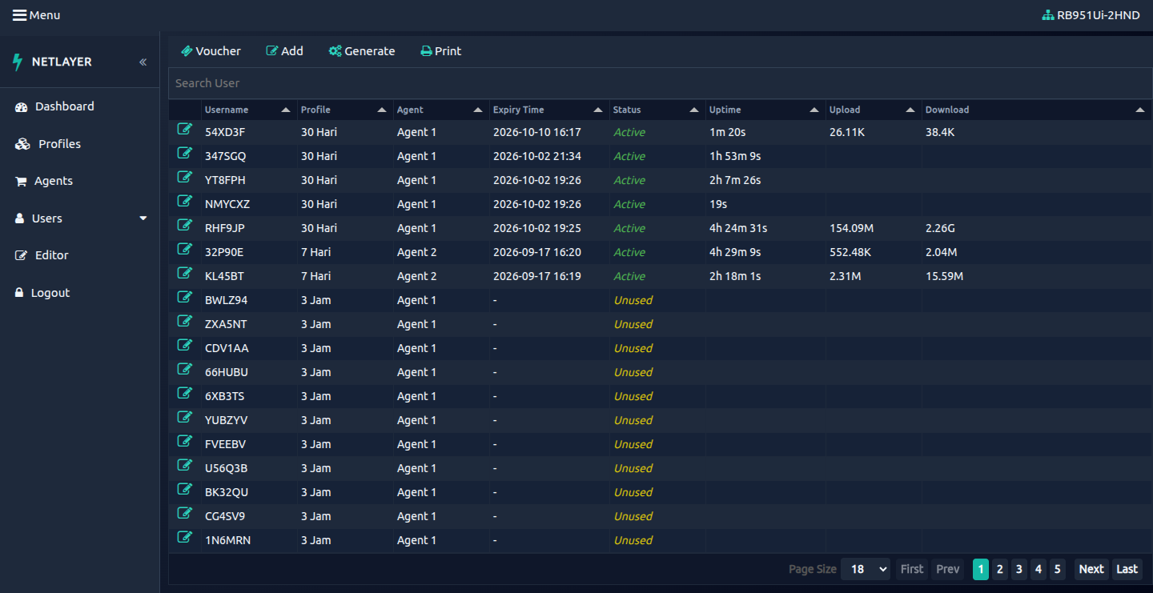Open the Editor sidebar item
Screen dimensions: 1153x593
point(42,255)
